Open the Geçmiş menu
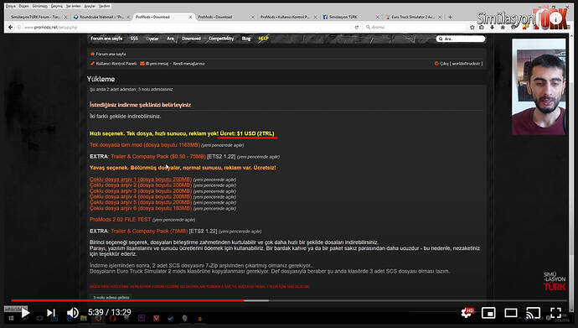 (56, 6)
